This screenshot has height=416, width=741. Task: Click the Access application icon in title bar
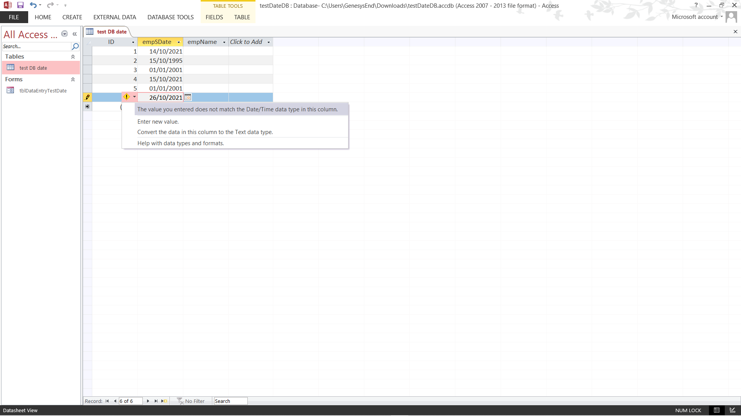pyautogui.click(x=8, y=5)
